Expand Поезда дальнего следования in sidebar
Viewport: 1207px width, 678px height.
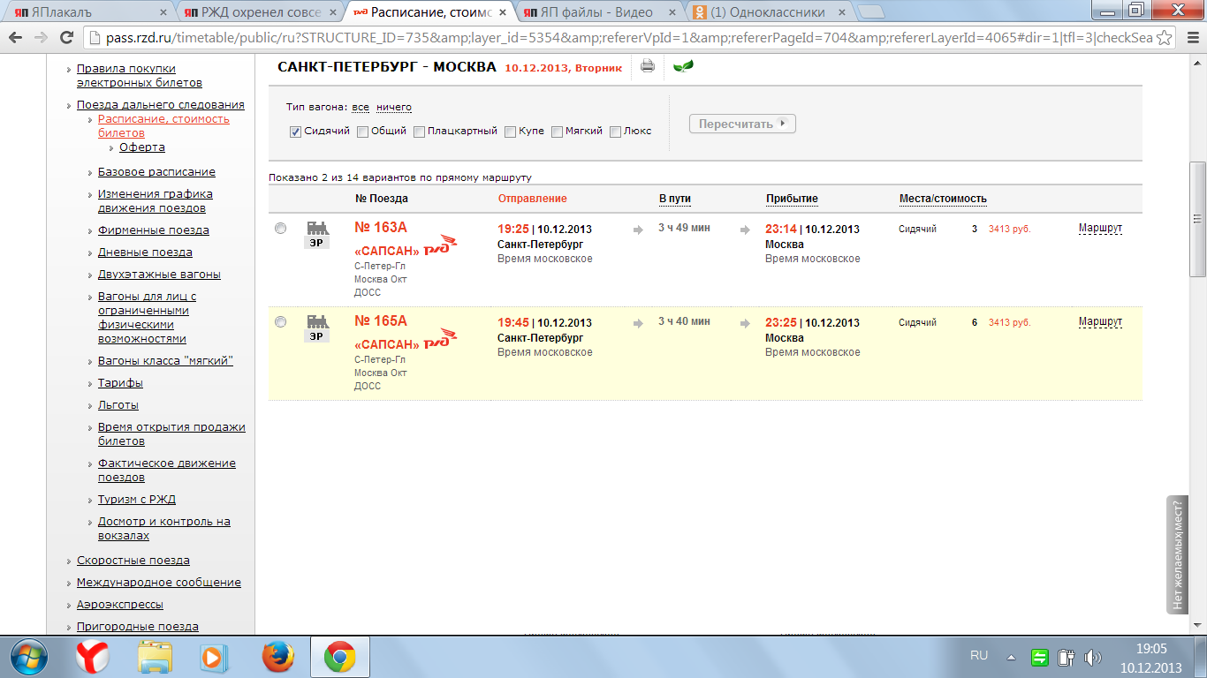pos(161,104)
